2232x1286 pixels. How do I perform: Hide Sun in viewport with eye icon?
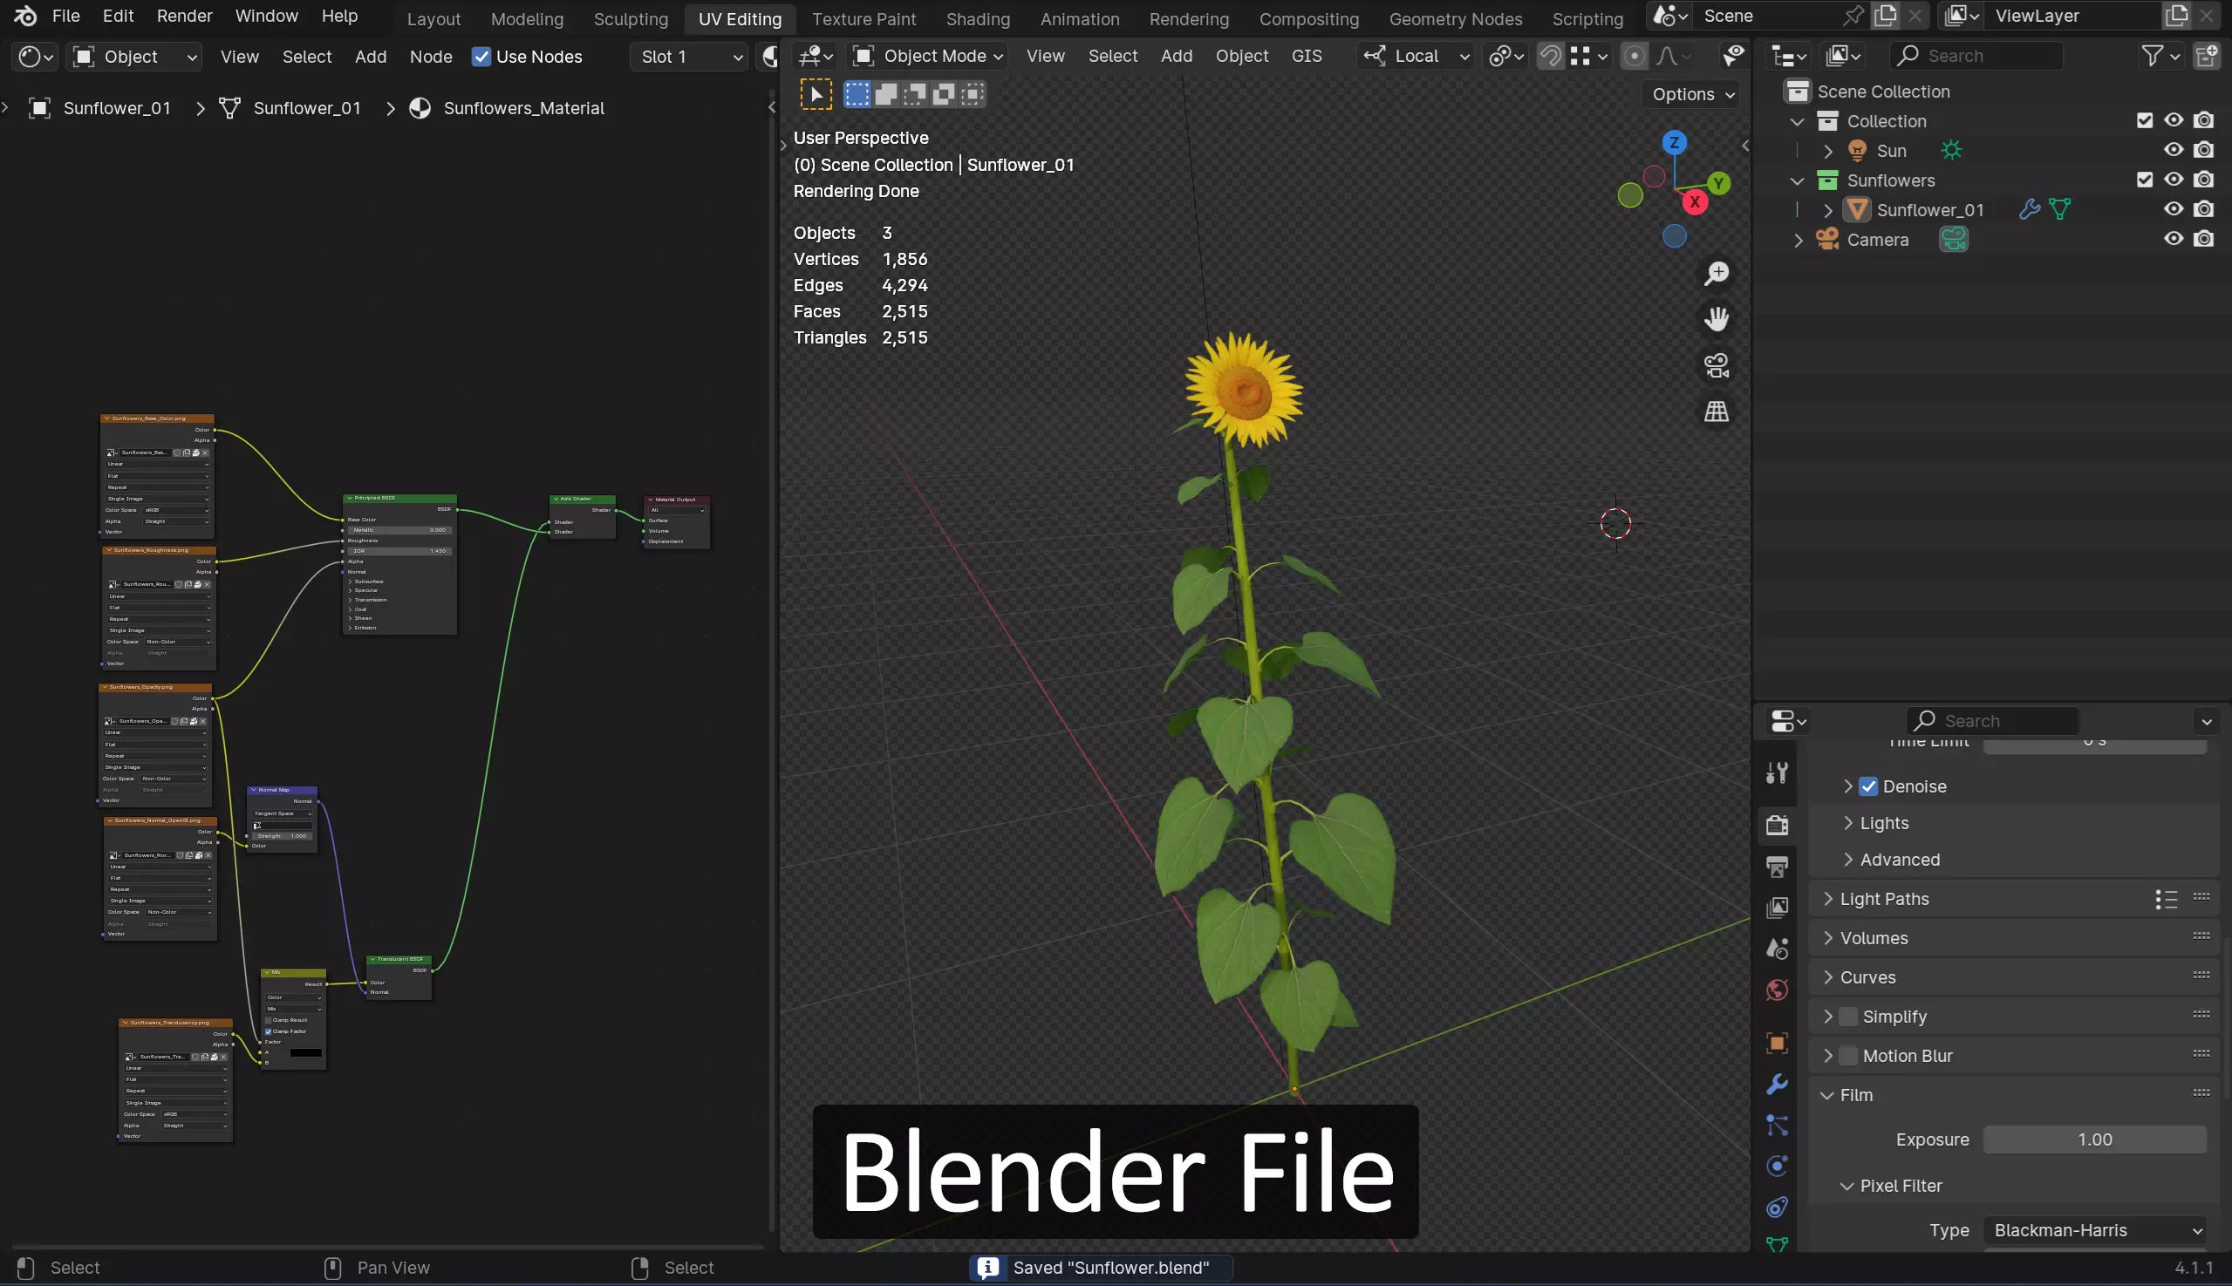2174,150
